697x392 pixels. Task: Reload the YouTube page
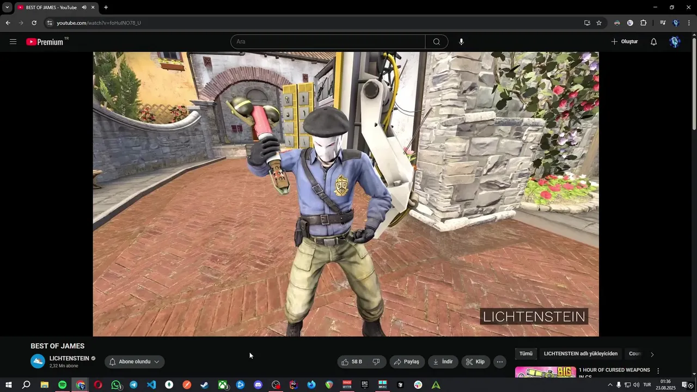34,23
